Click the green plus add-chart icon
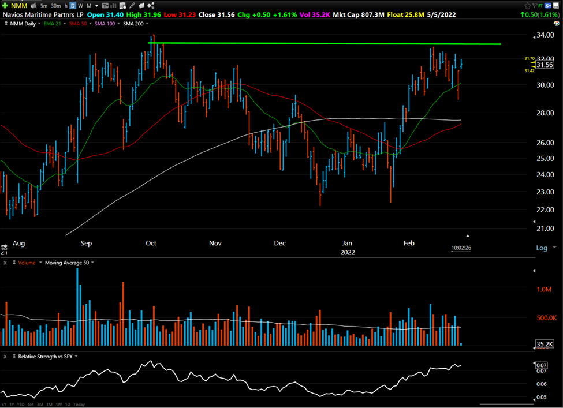Viewport: 563px width, 408px height. tap(5, 5)
